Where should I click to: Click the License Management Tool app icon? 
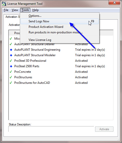(x=4, y=4)
